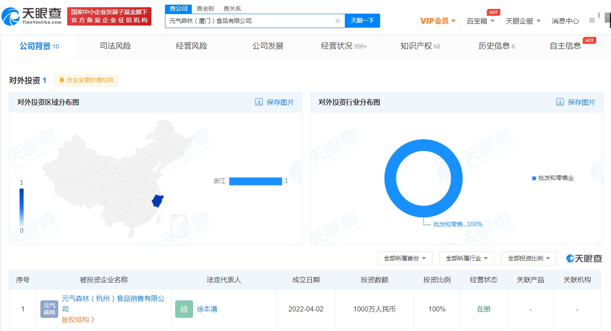The height and width of the screenshot is (331, 611).
Task: Switch to the 经营状况 tab
Action: (344, 46)
